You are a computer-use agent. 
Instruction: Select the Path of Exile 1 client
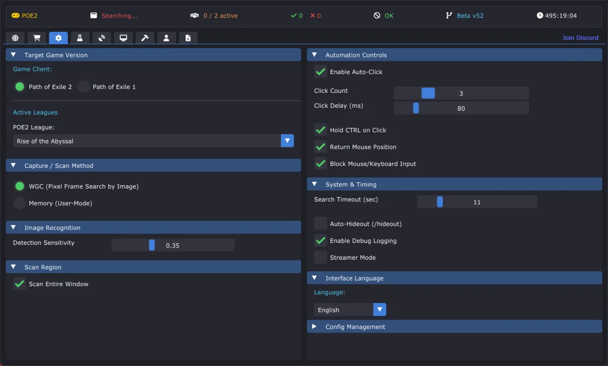tap(84, 87)
